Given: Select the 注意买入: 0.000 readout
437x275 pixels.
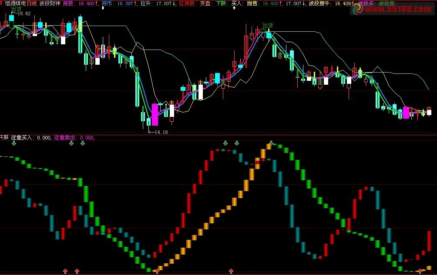Looking at the screenshot, I should pyautogui.click(x=31, y=138).
